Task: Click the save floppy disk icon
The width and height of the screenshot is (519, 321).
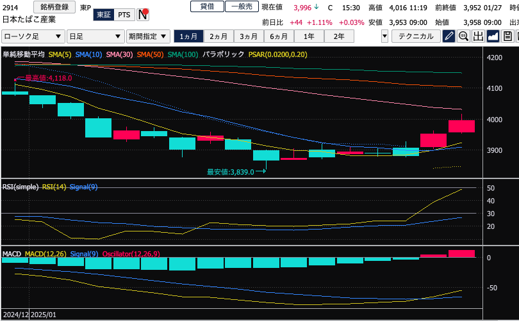Action: tap(507, 36)
